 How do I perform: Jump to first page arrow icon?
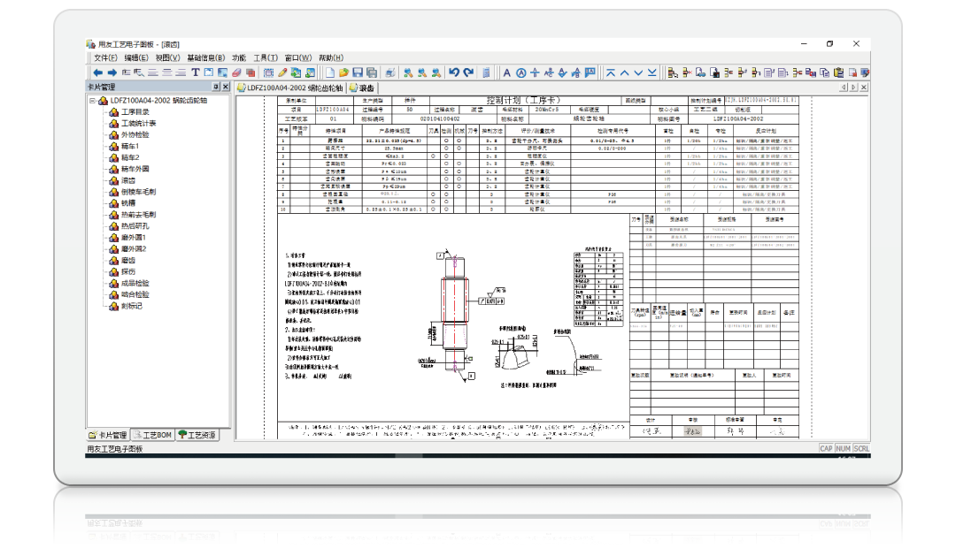click(612, 73)
